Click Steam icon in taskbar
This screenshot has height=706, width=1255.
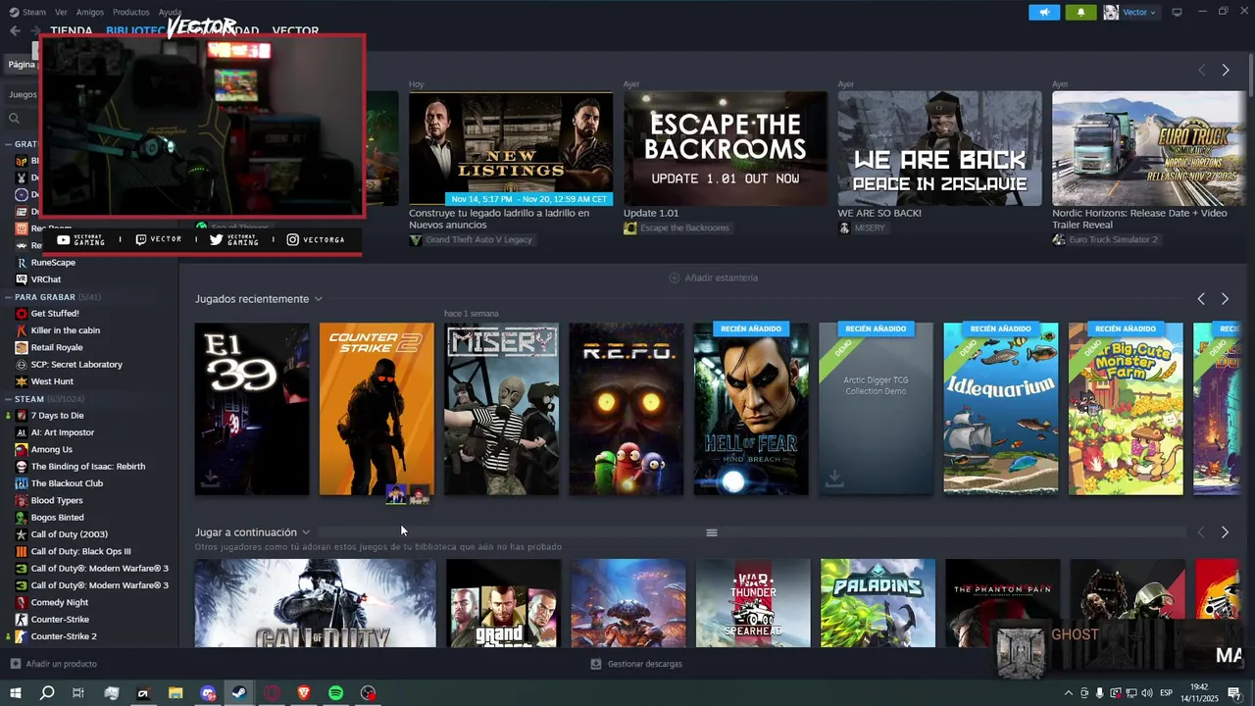tap(239, 693)
